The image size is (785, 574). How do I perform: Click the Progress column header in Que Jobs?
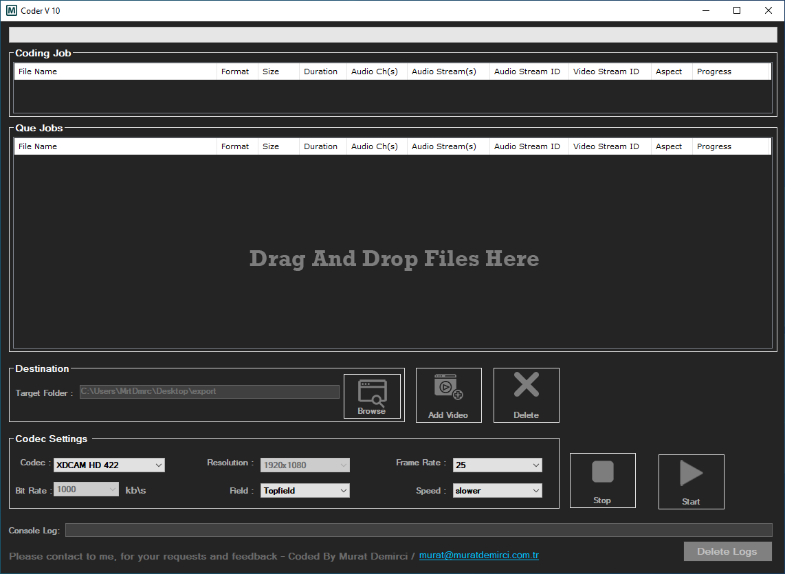(714, 146)
